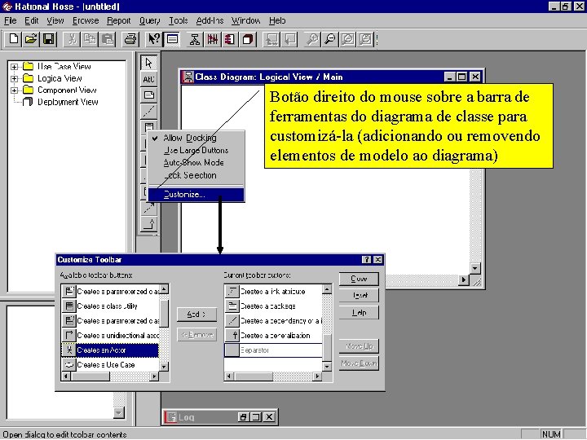Toggle Lock Selection in context menu
Screen dimensions: 587x440
tap(196, 175)
